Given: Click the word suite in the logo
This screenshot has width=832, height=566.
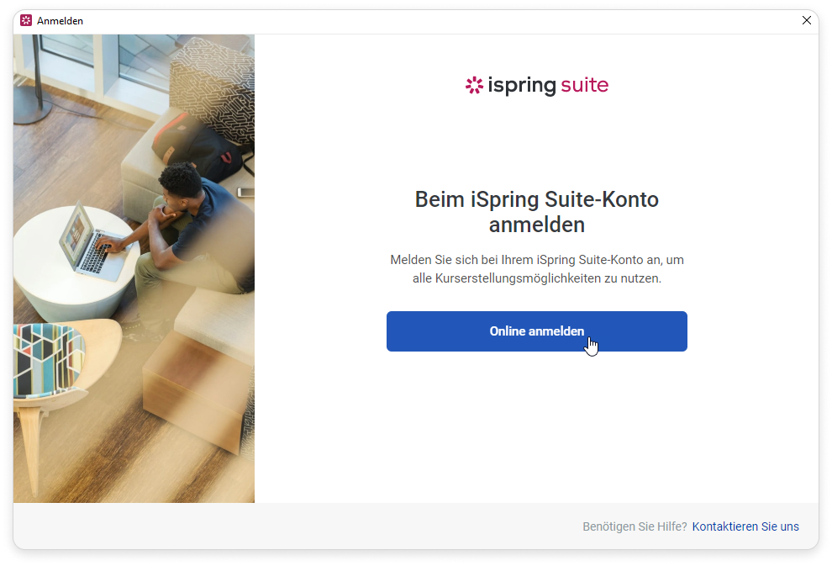Looking at the screenshot, I should pos(584,85).
